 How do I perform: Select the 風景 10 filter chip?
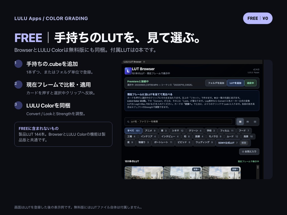pyautogui.click(x=248, y=137)
